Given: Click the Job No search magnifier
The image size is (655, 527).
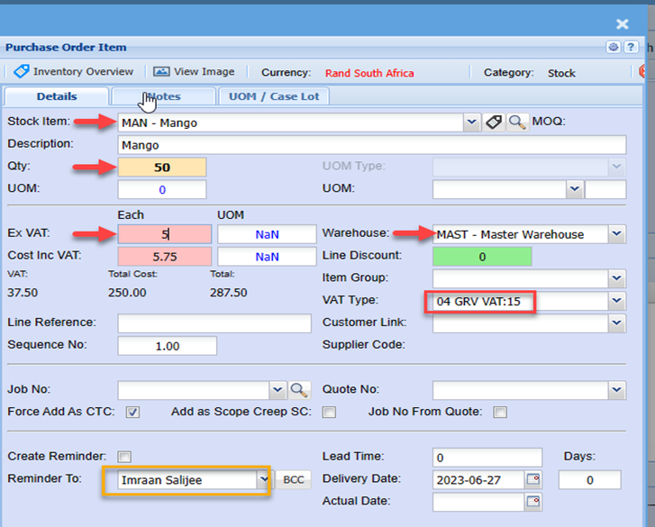Looking at the screenshot, I should coord(299,390).
